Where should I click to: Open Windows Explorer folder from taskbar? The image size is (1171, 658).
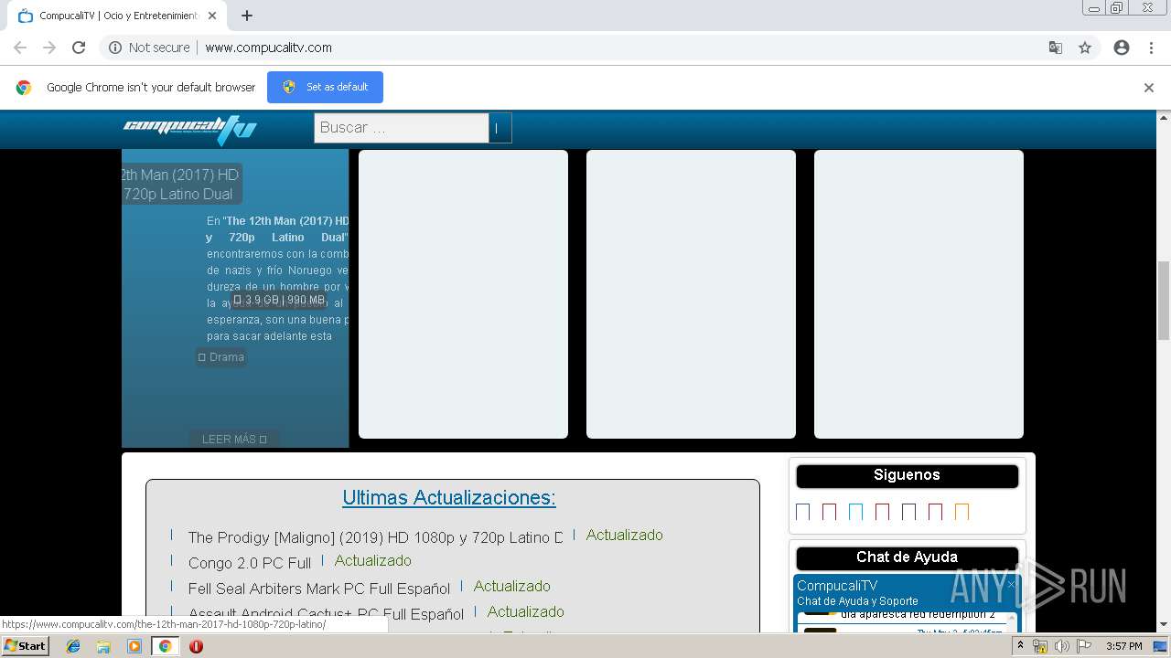[x=103, y=646]
